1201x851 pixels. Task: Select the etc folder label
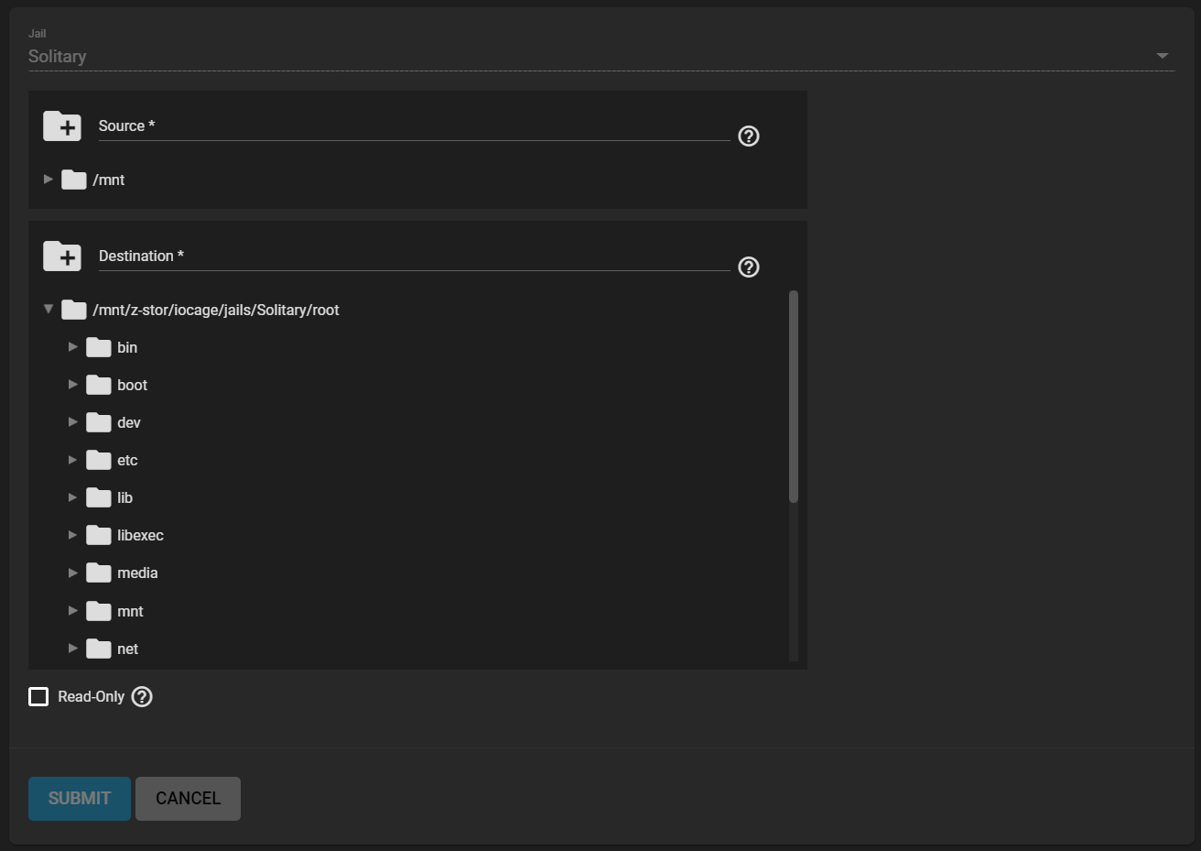point(127,461)
